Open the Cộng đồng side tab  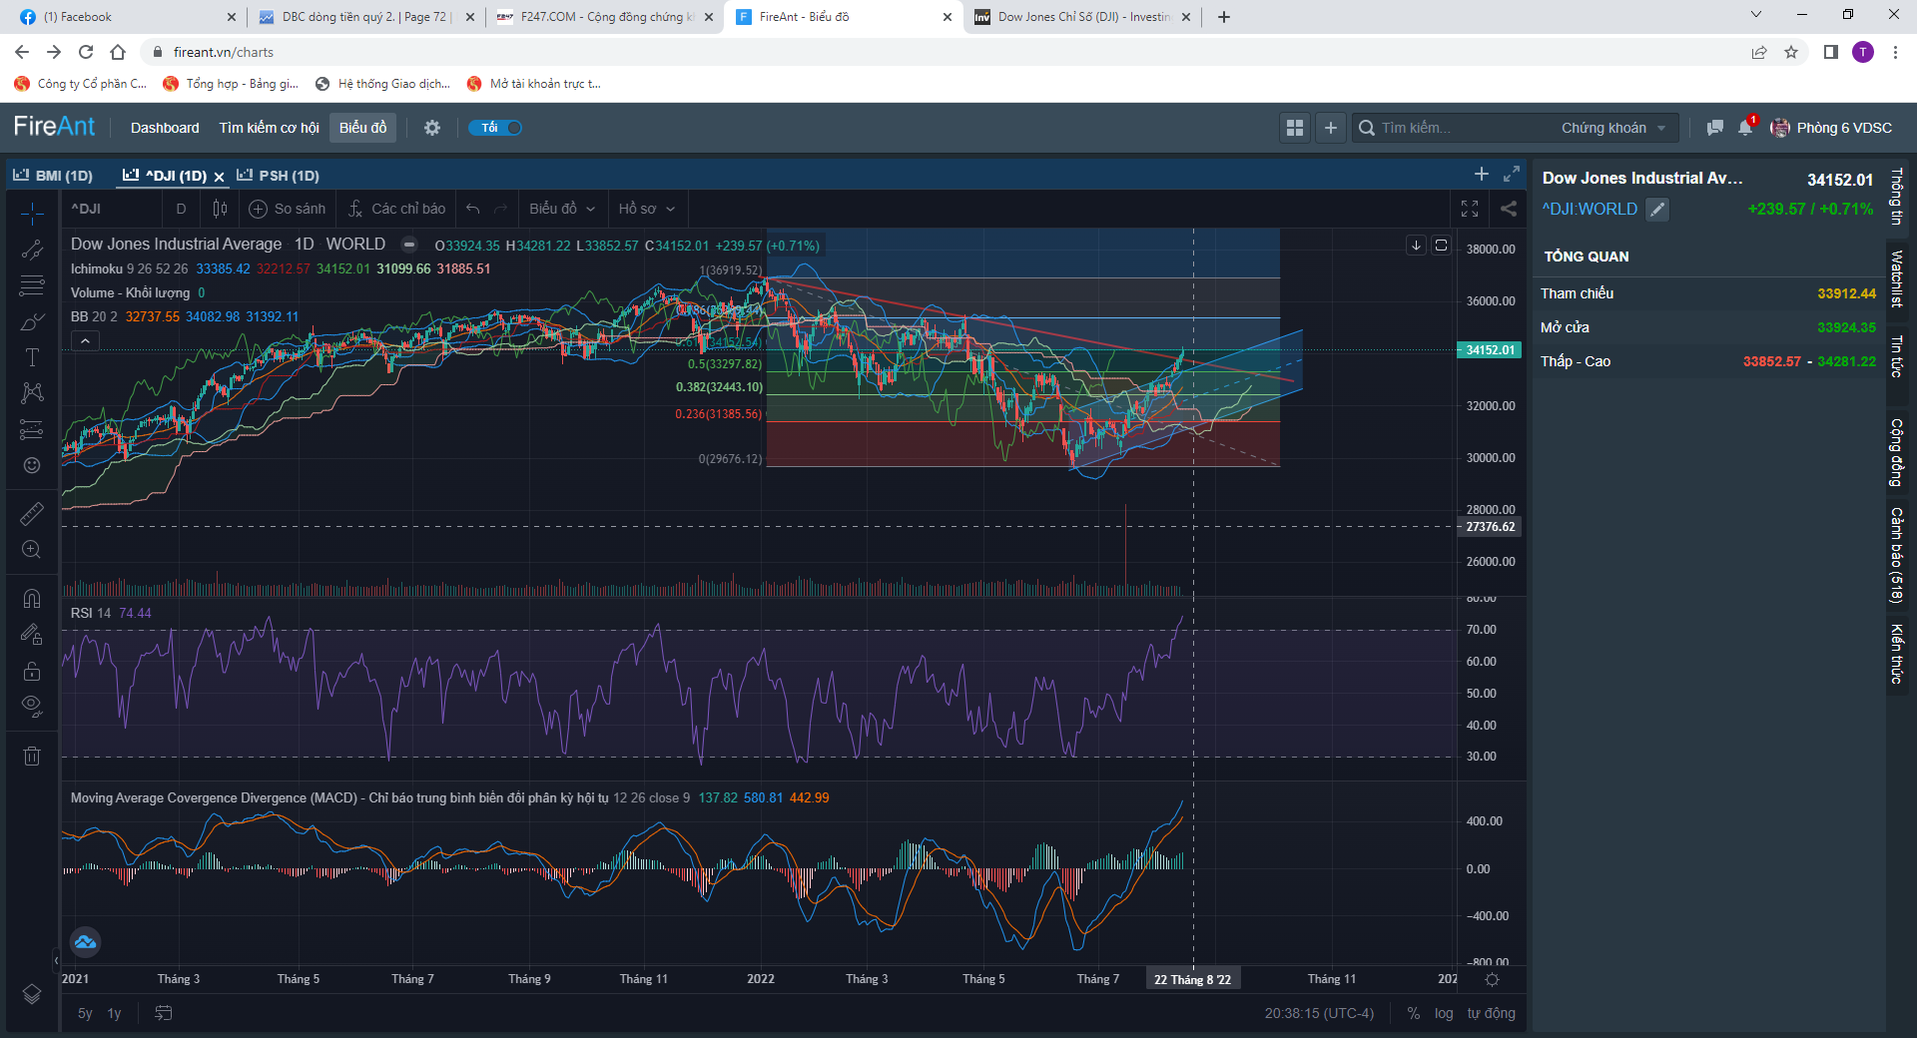(x=1897, y=452)
